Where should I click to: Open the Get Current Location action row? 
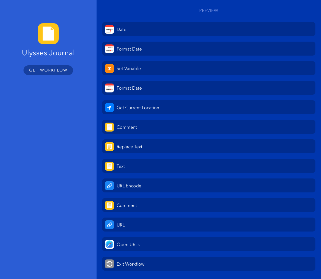pos(208,107)
